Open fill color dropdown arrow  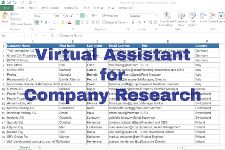tap(66, 22)
